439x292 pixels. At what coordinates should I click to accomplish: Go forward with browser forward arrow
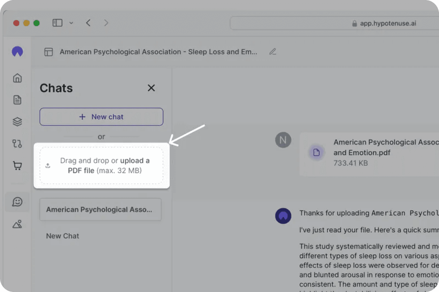click(x=106, y=23)
